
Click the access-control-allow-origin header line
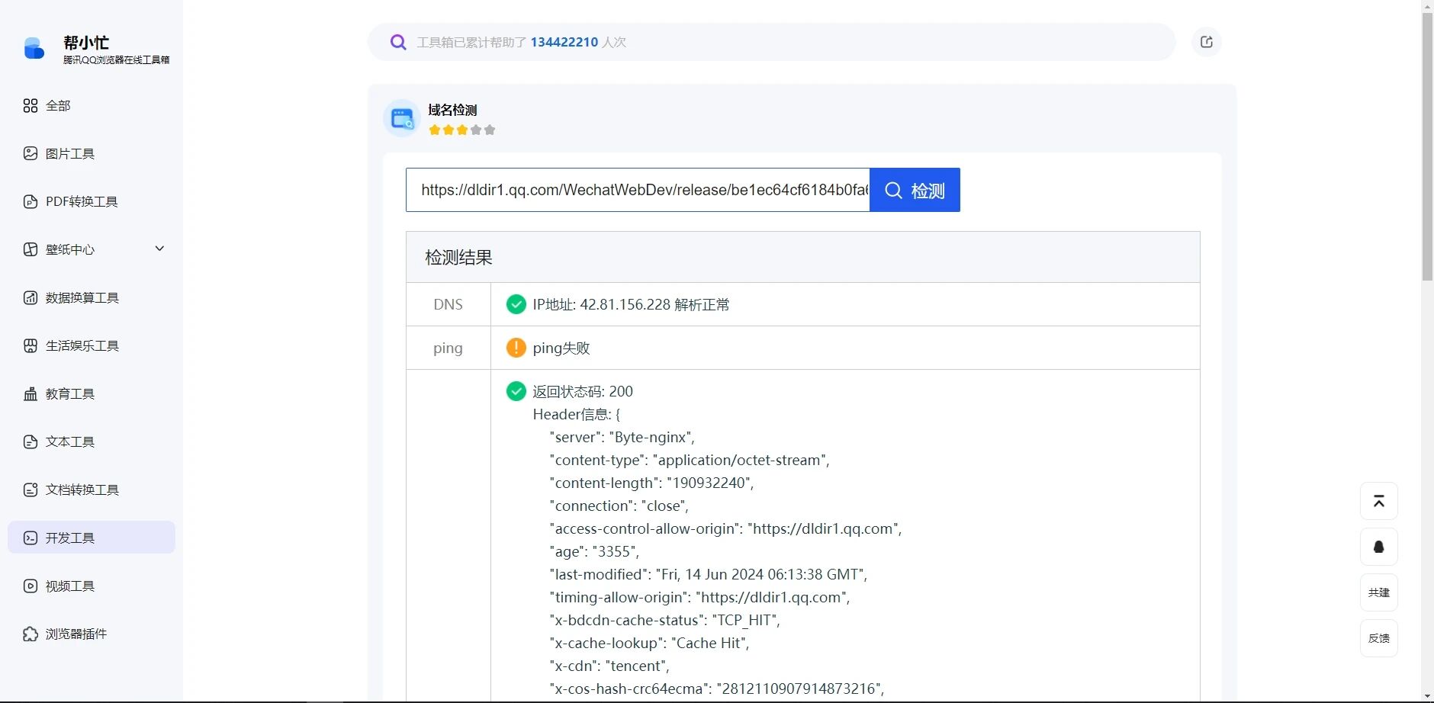(725, 528)
